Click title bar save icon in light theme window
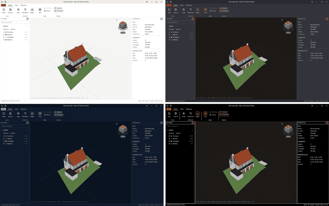This screenshot has height=206, width=329. [5, 2]
